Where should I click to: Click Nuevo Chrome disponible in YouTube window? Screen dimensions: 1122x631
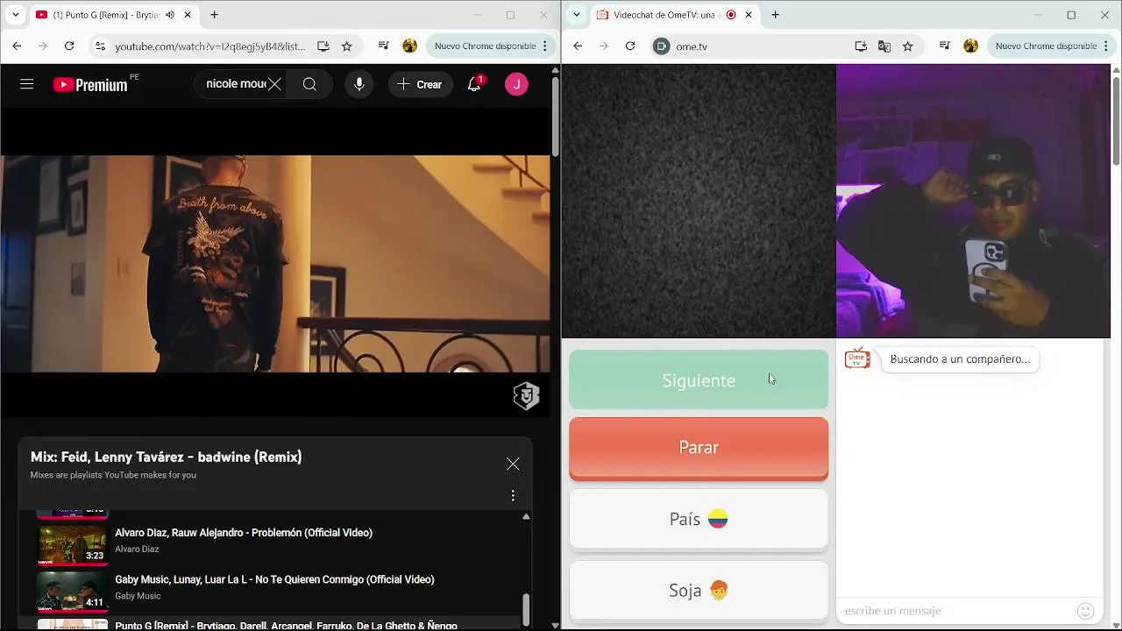click(x=485, y=46)
